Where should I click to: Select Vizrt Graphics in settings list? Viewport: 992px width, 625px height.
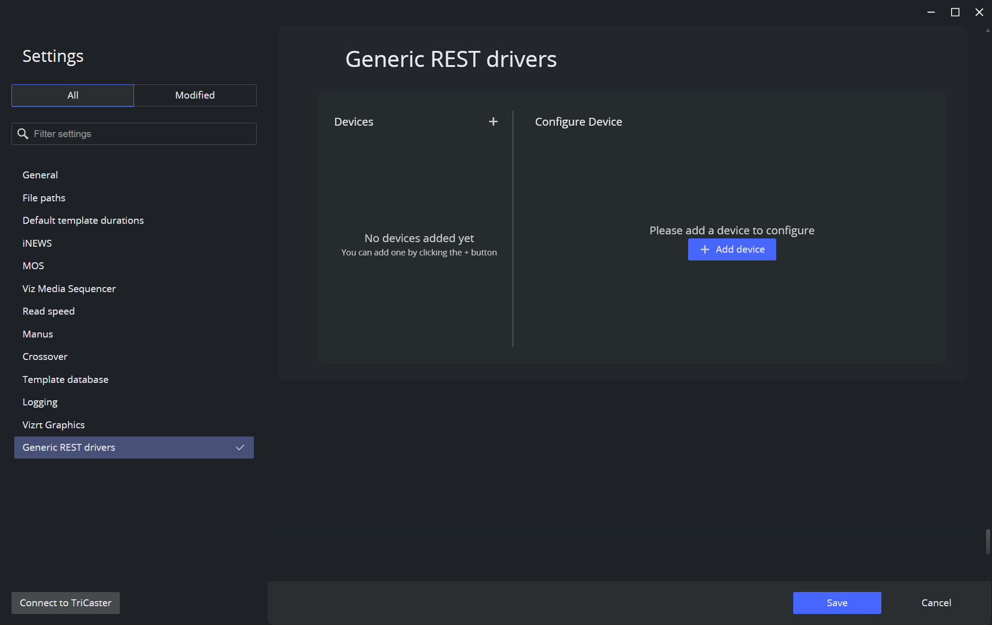[53, 425]
